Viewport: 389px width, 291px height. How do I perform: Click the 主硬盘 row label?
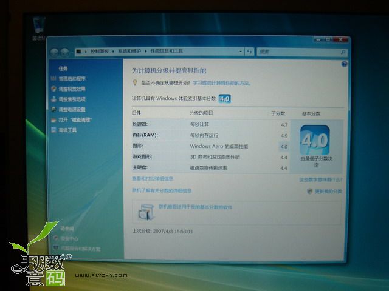coord(140,167)
